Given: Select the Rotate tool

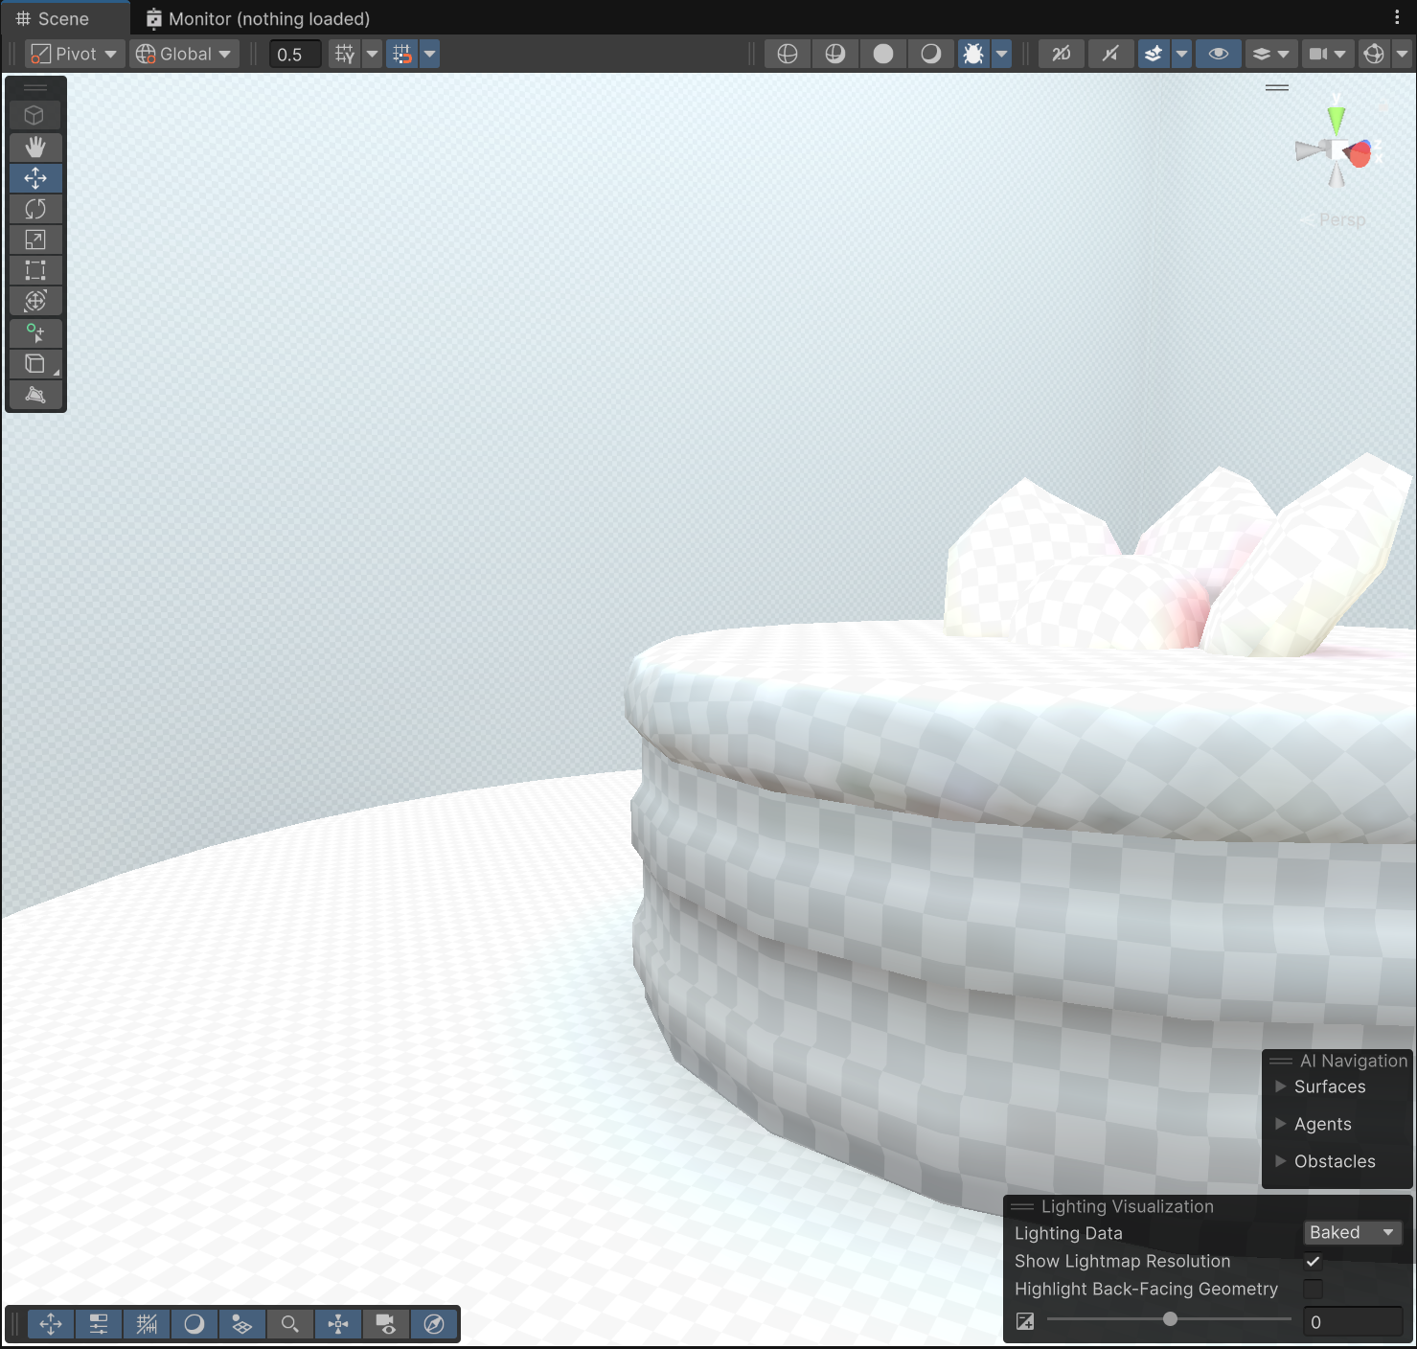Looking at the screenshot, I should point(35,209).
